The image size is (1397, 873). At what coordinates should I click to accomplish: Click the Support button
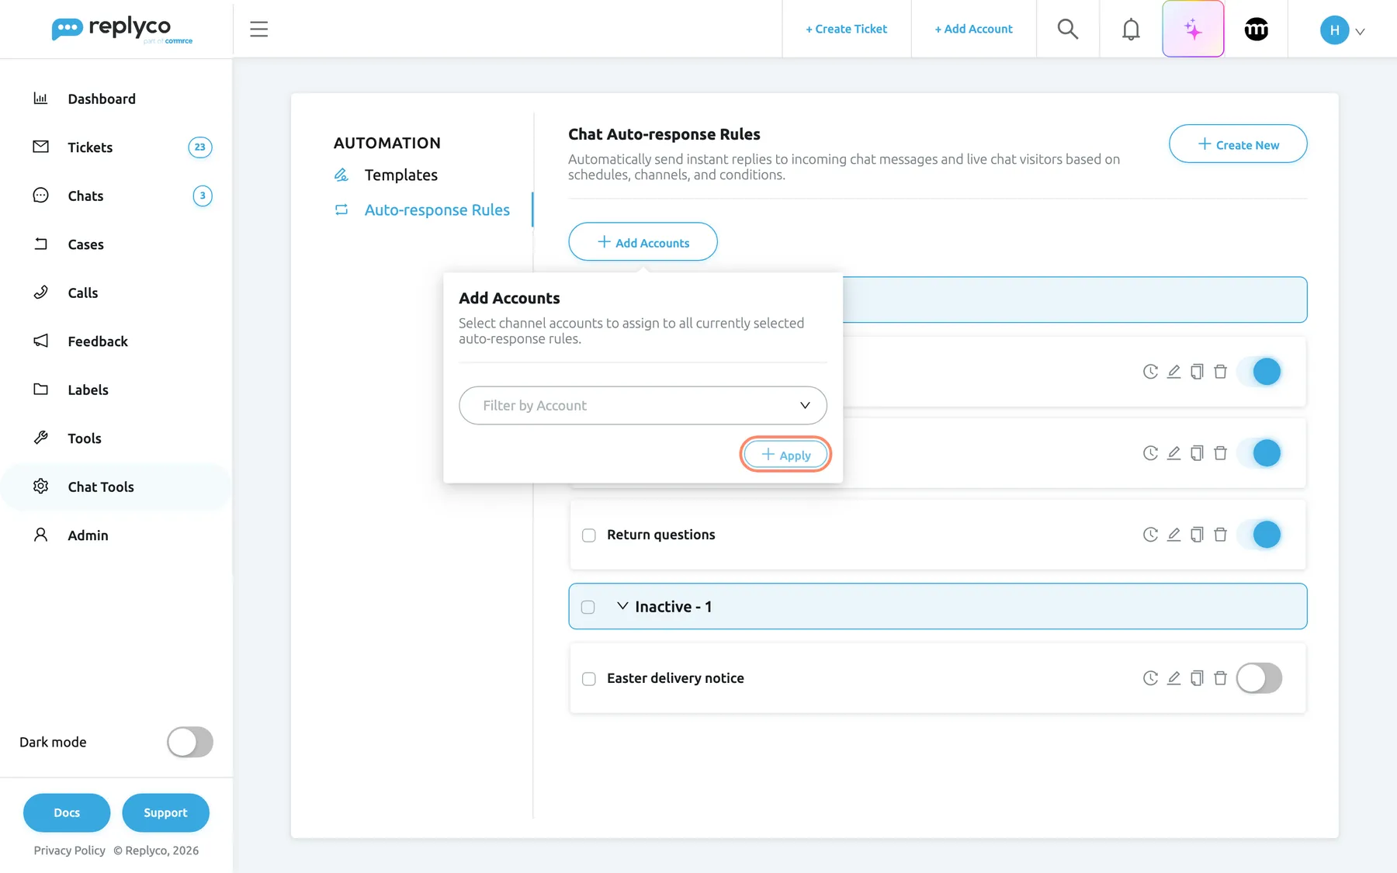pyautogui.click(x=165, y=812)
